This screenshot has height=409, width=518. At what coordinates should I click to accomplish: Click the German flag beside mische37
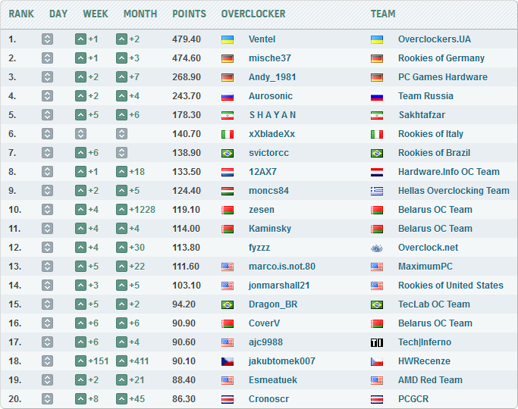click(227, 58)
